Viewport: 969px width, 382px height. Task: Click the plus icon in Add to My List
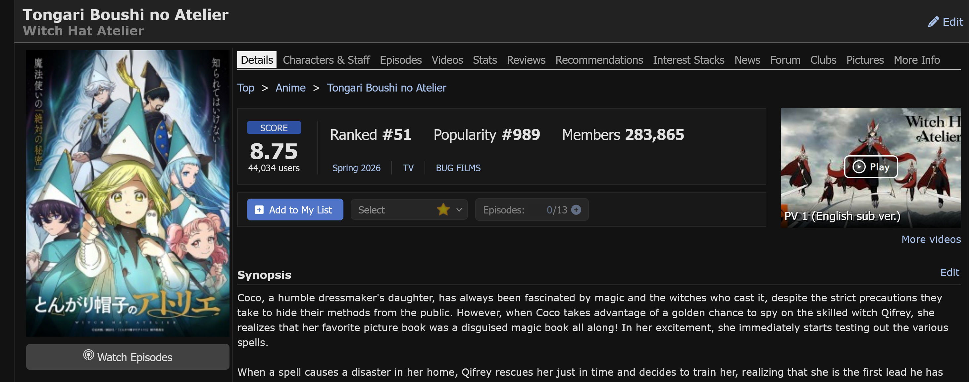pyautogui.click(x=259, y=210)
